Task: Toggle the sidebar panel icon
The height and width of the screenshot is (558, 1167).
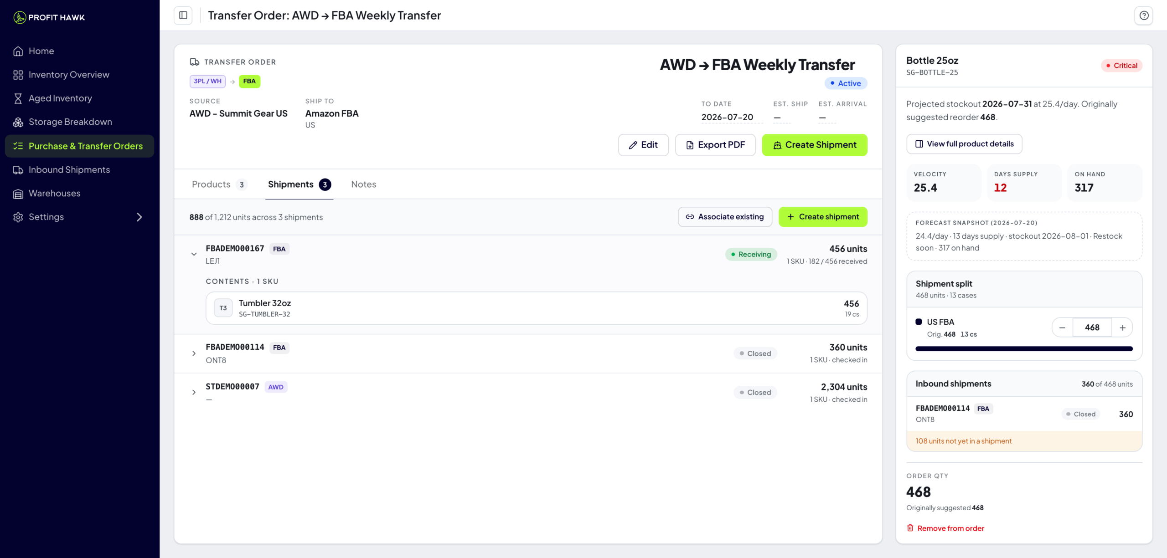Action: click(183, 15)
